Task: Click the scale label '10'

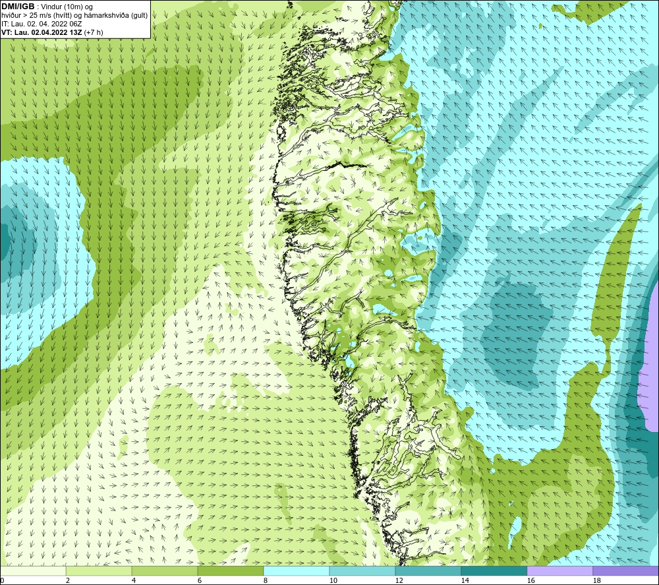Action: pos(333,580)
